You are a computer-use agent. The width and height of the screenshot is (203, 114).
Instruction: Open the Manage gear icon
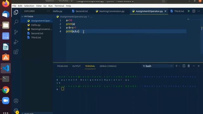point(16,111)
